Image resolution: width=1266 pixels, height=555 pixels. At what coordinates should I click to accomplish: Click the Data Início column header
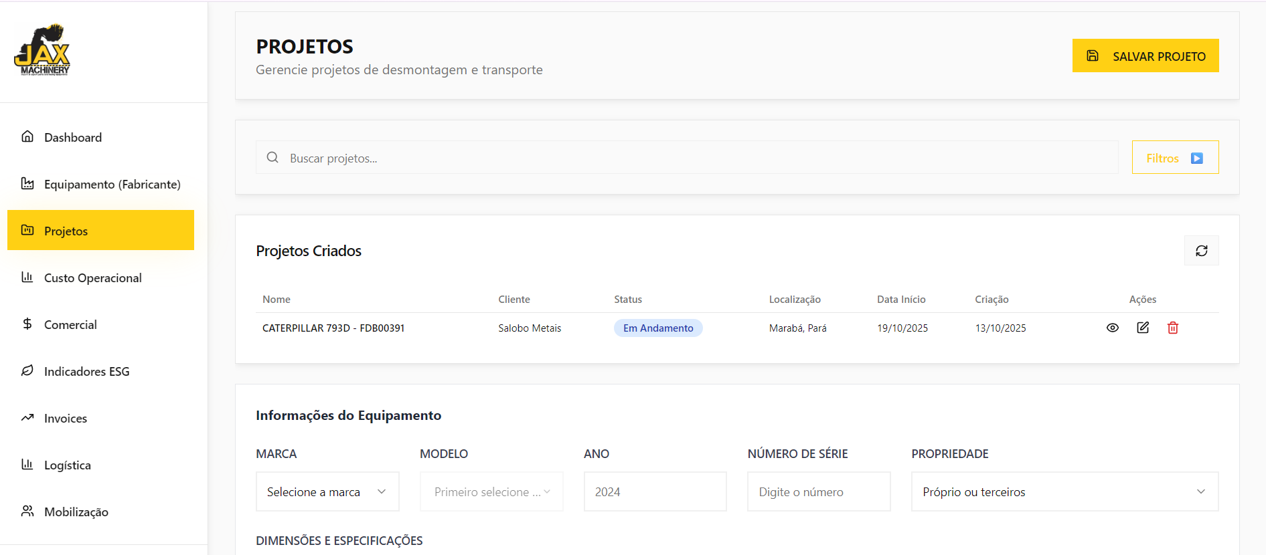point(901,299)
